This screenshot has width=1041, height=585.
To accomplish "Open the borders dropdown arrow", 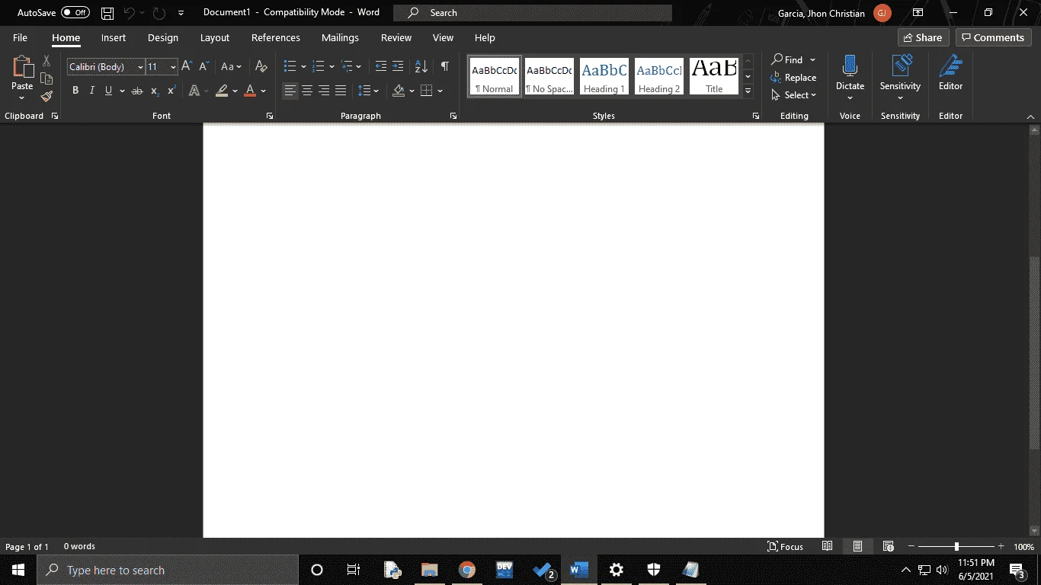I will (440, 91).
